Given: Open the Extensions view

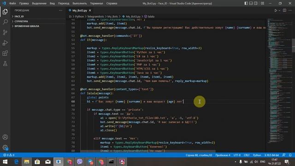Looking at the screenshot, I should [x=5, y=53].
